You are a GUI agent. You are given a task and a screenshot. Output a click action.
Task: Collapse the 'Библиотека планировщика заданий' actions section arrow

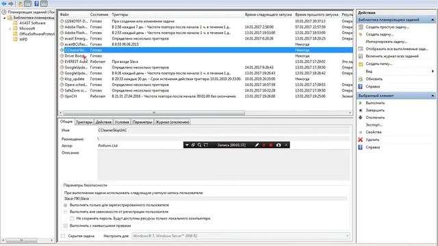[x=433, y=20]
